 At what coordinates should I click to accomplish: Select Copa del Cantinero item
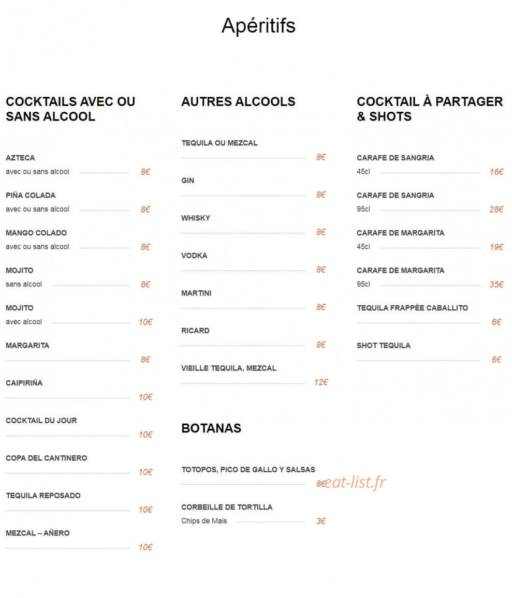pyautogui.click(x=46, y=458)
